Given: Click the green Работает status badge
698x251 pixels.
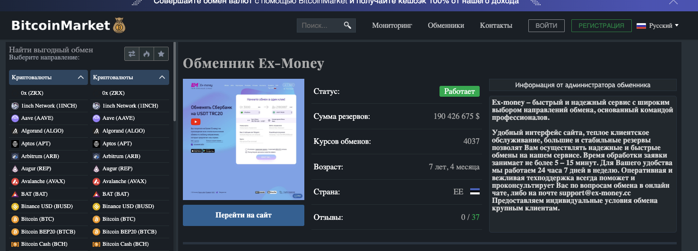Looking at the screenshot, I should click(x=459, y=91).
